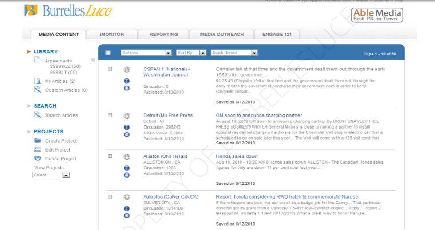Click the Agreements document icon
The width and height of the screenshot is (435, 230).
tap(37, 60)
